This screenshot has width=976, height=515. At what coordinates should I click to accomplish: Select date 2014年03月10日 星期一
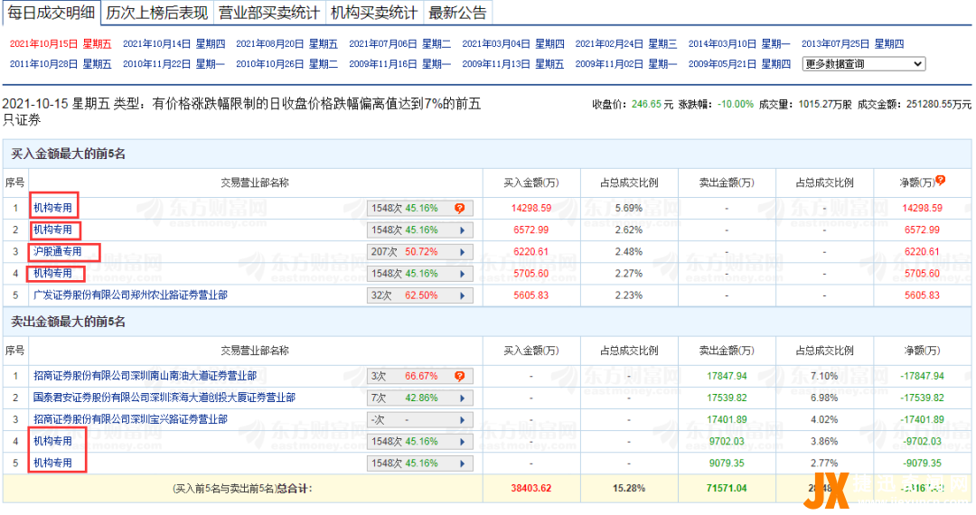739,44
